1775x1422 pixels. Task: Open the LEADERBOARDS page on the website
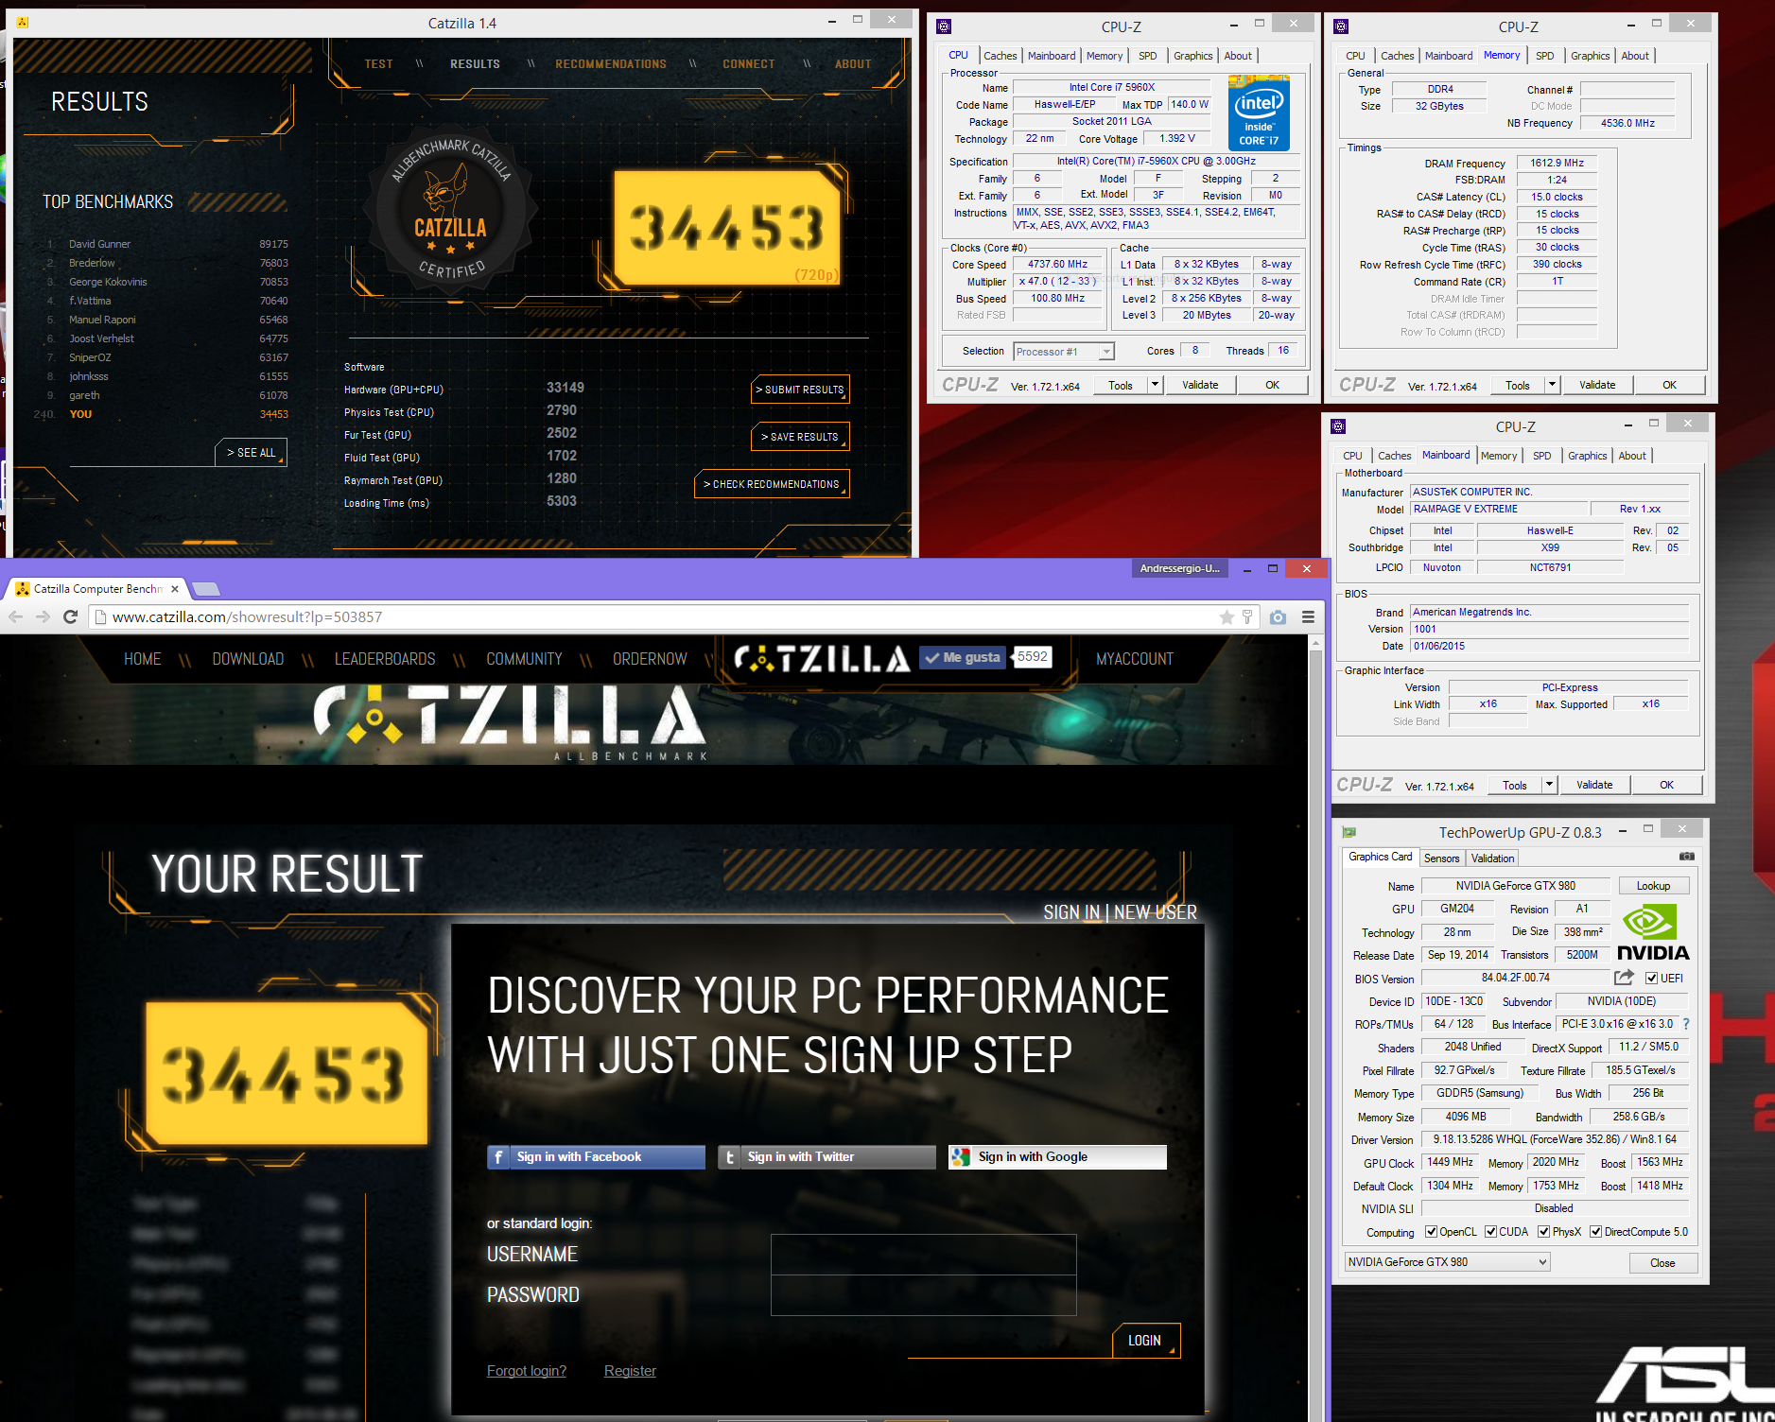click(385, 659)
